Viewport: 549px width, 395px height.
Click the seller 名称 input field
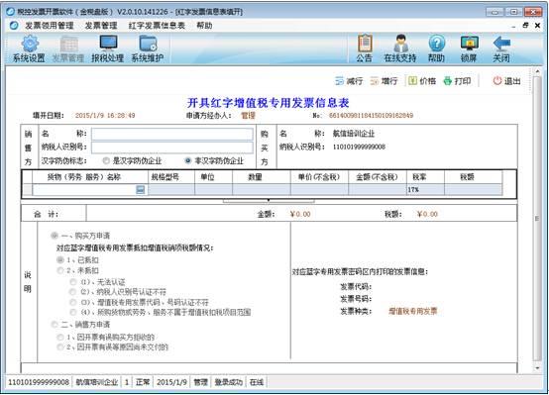point(172,134)
